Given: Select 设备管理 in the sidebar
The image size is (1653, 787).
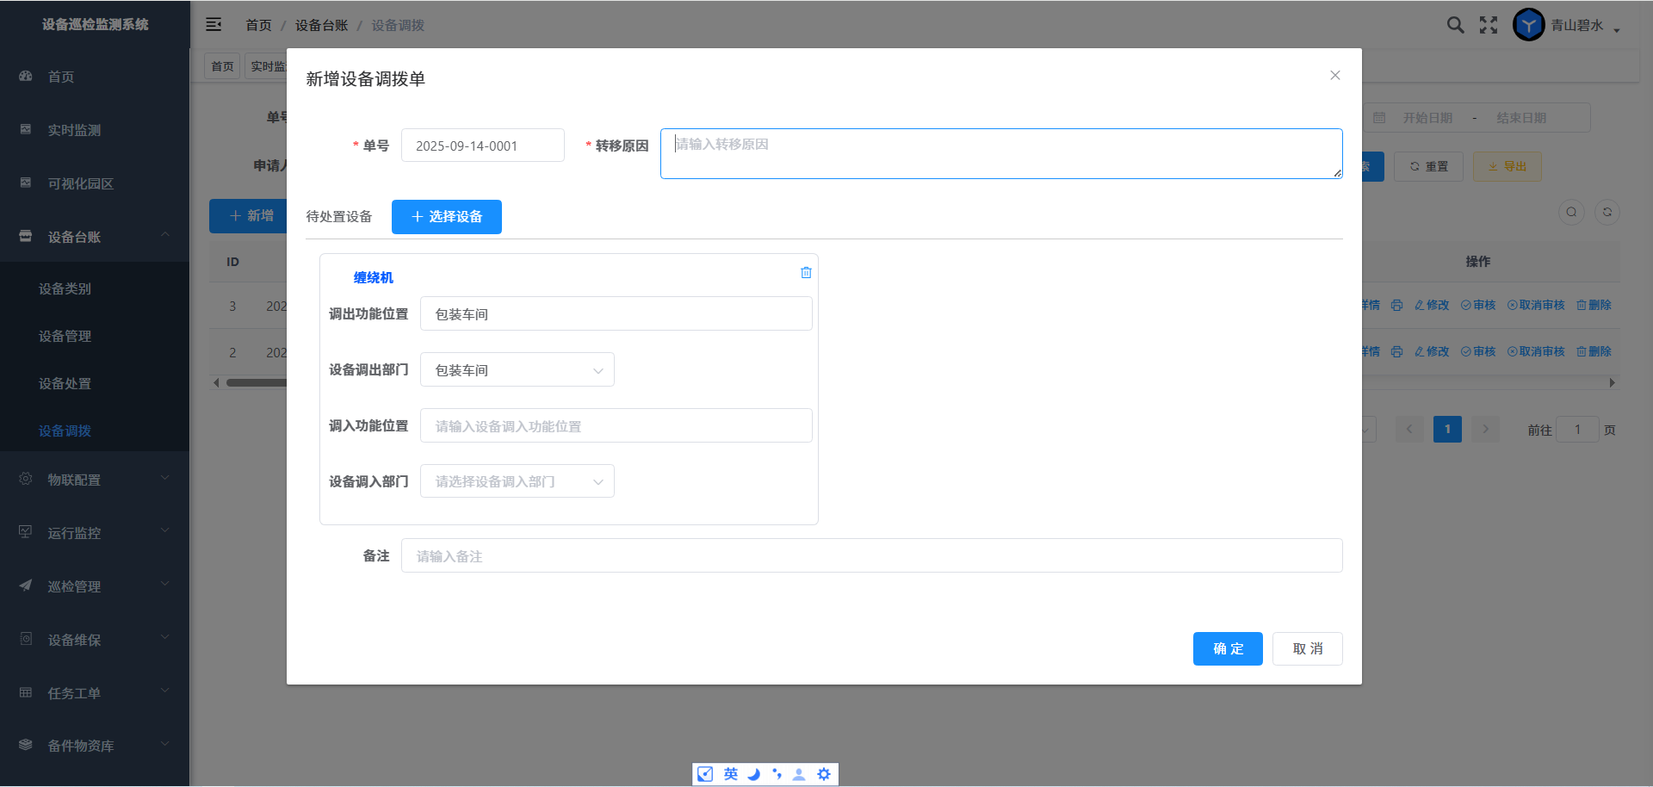Looking at the screenshot, I should [x=65, y=336].
